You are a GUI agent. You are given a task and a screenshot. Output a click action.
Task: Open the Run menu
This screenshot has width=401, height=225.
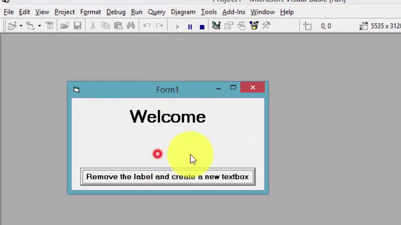tap(137, 12)
